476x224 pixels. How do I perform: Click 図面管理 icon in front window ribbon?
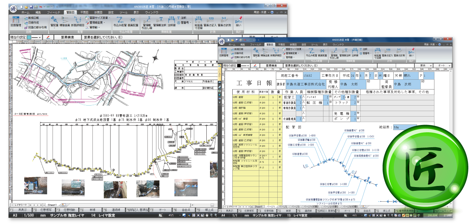tap(224, 53)
